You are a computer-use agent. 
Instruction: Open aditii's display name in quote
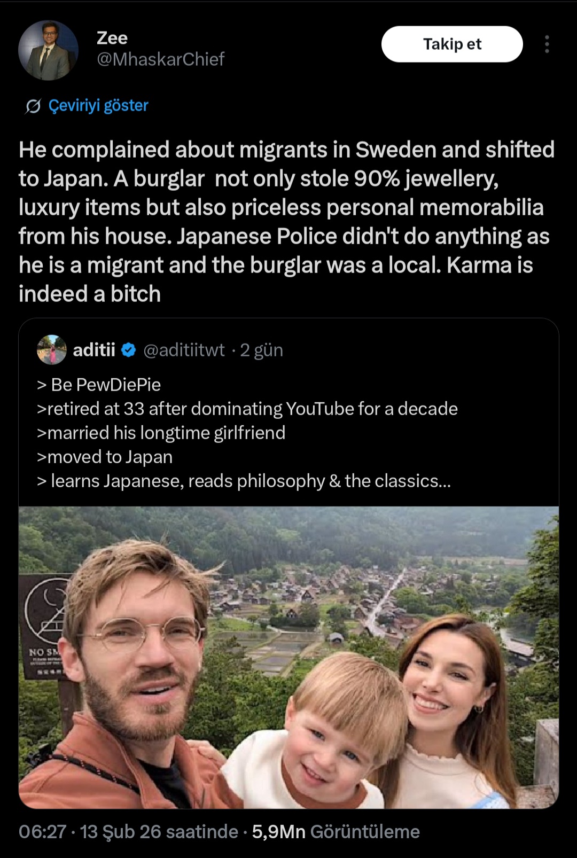[x=94, y=350]
